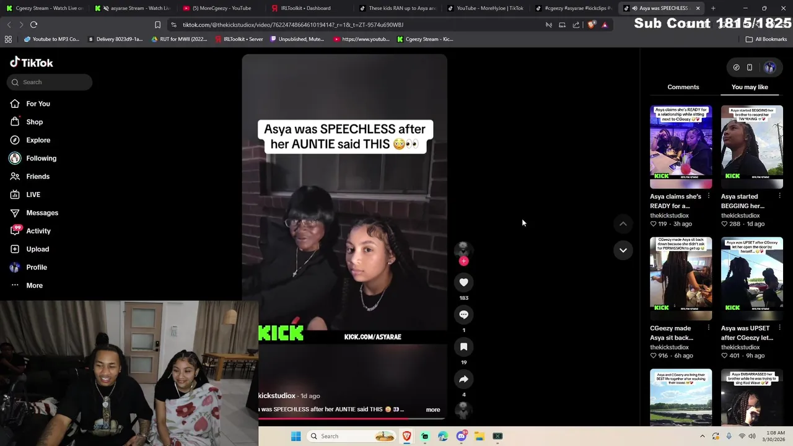793x446 pixels.
Task: Open taskbar volume control
Action: [x=752, y=436]
